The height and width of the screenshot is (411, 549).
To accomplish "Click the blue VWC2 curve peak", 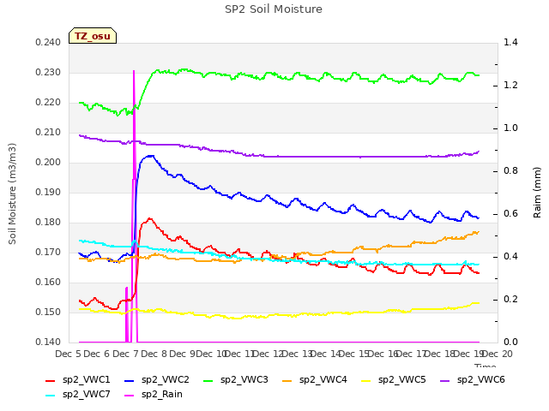I will point(150,156).
